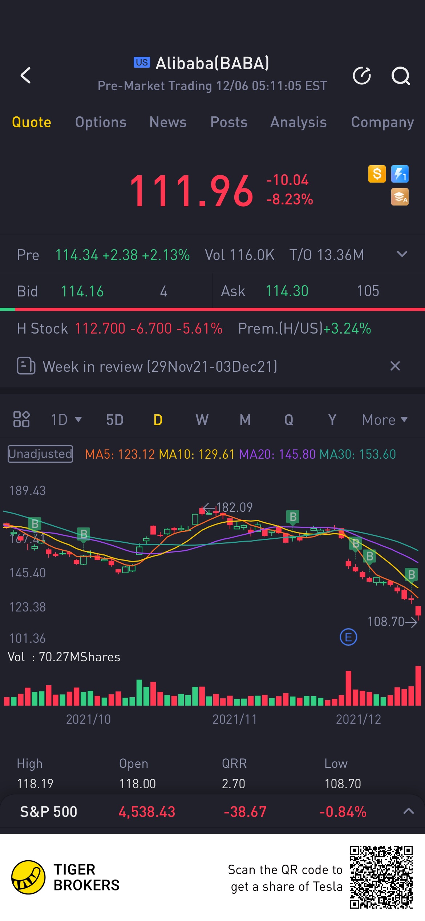The image size is (425, 921).
Task: Open Week in review (29Nov21-03Dec21)
Action: (x=160, y=366)
